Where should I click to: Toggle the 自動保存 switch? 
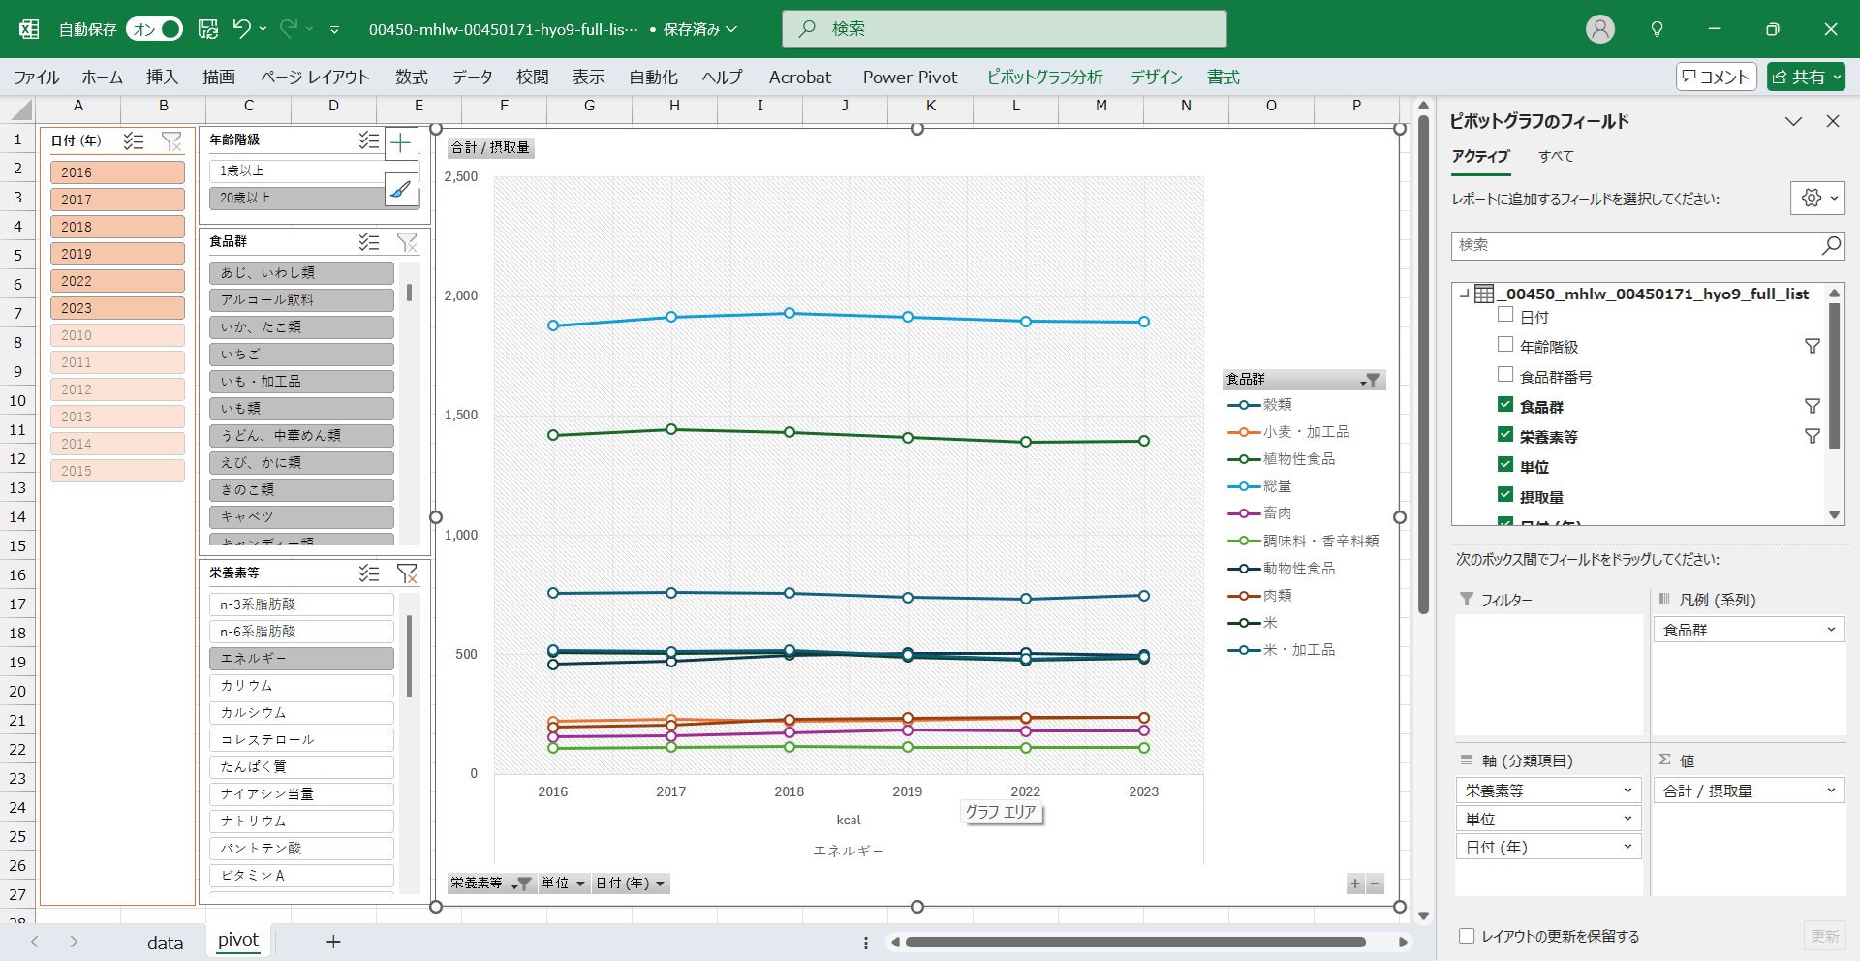(155, 29)
